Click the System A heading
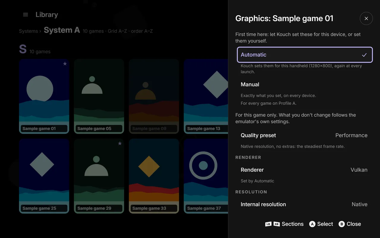This screenshot has height=238, width=380. tap(62, 30)
